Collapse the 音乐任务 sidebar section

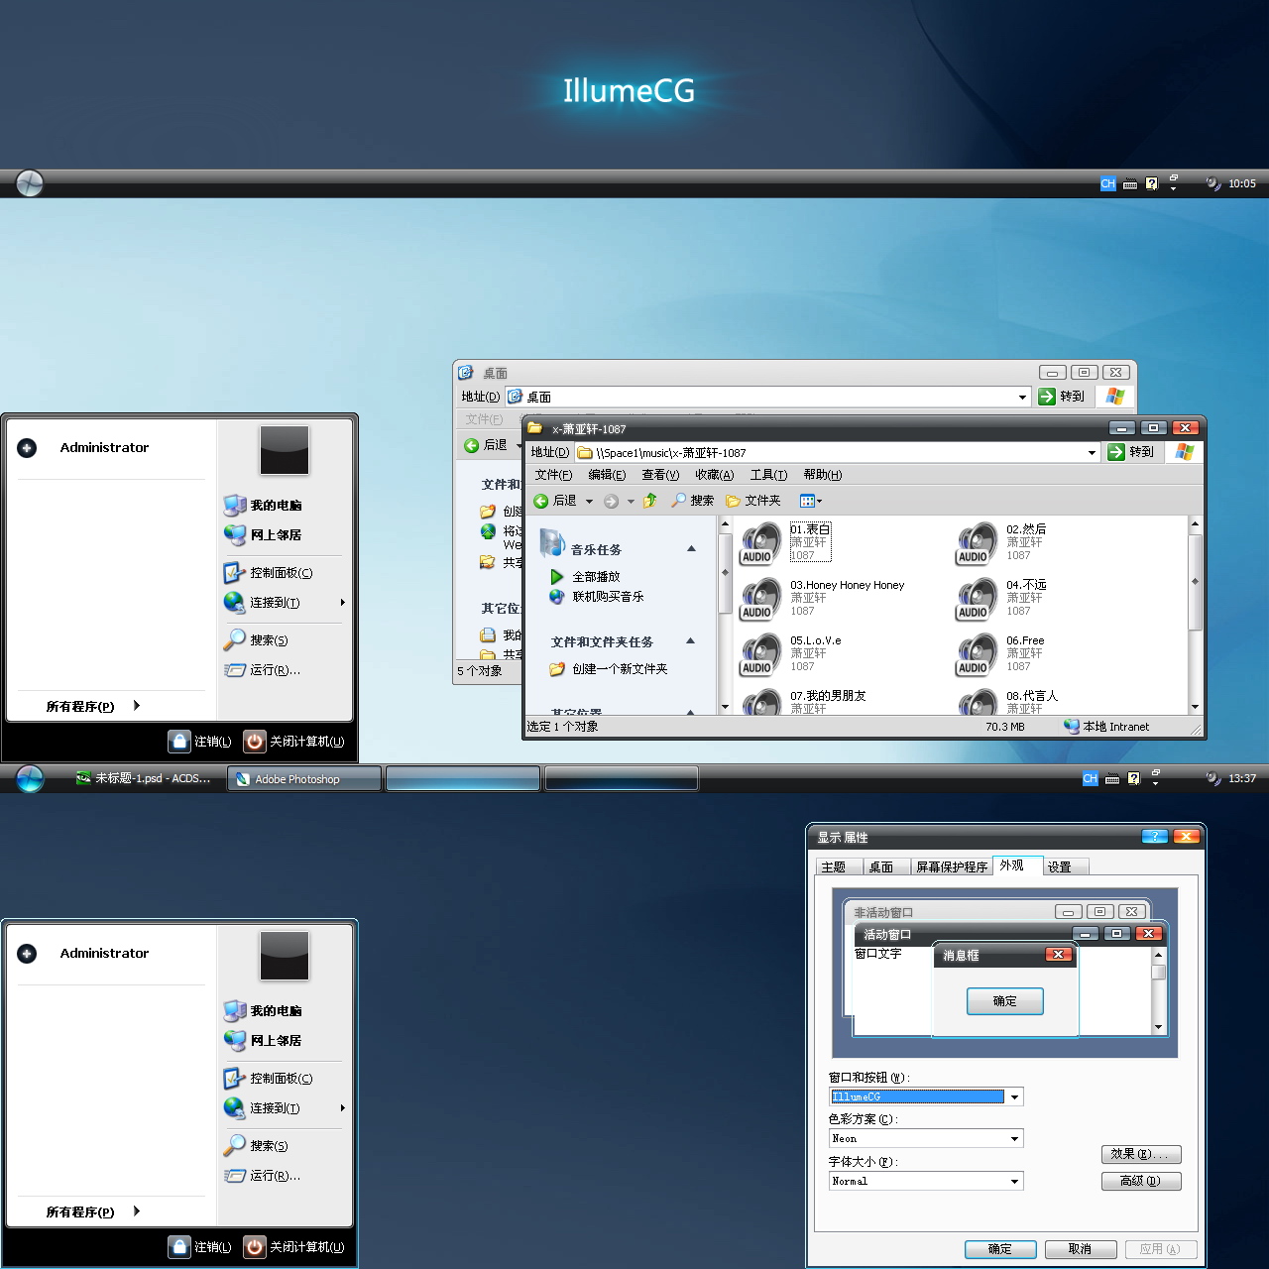[691, 549]
